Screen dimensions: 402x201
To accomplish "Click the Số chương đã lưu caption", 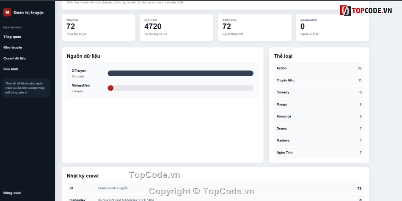I will click(x=156, y=34).
